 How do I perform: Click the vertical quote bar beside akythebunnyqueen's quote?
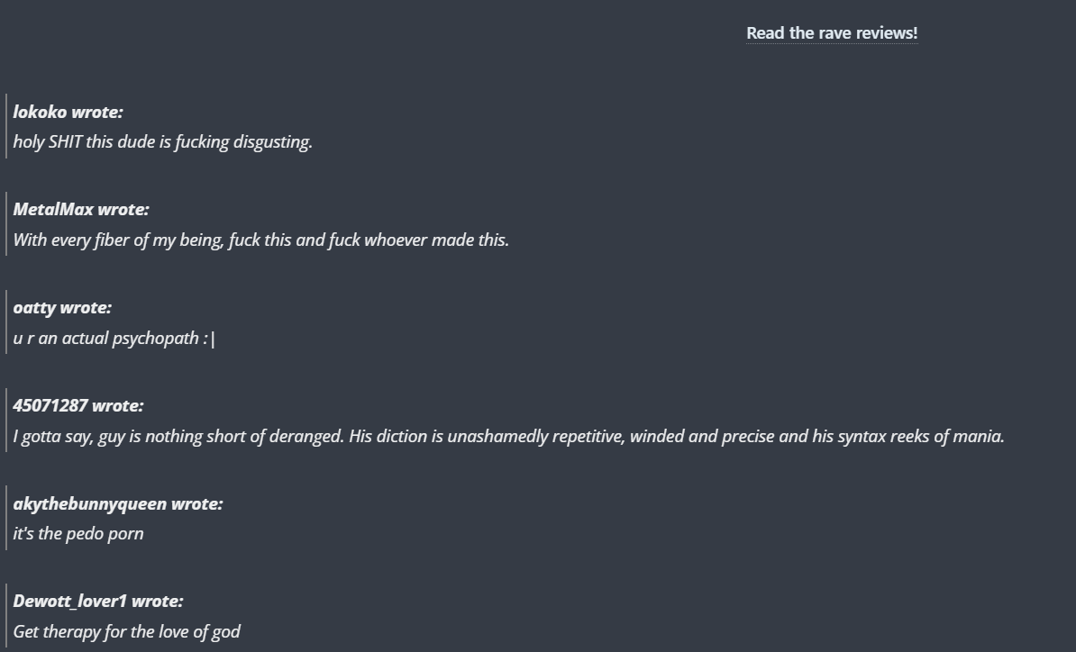(6, 519)
